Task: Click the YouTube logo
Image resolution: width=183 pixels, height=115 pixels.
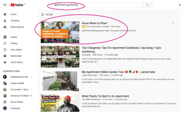Action: (x=18, y=5)
